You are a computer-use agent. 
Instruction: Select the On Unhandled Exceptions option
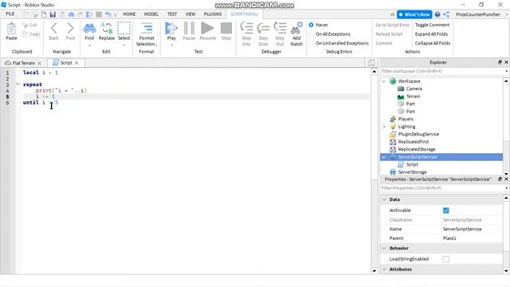(x=312, y=43)
